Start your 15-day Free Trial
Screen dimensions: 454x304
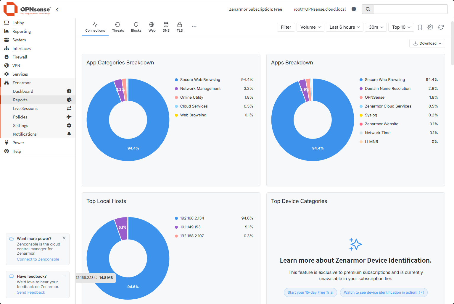pos(310,292)
